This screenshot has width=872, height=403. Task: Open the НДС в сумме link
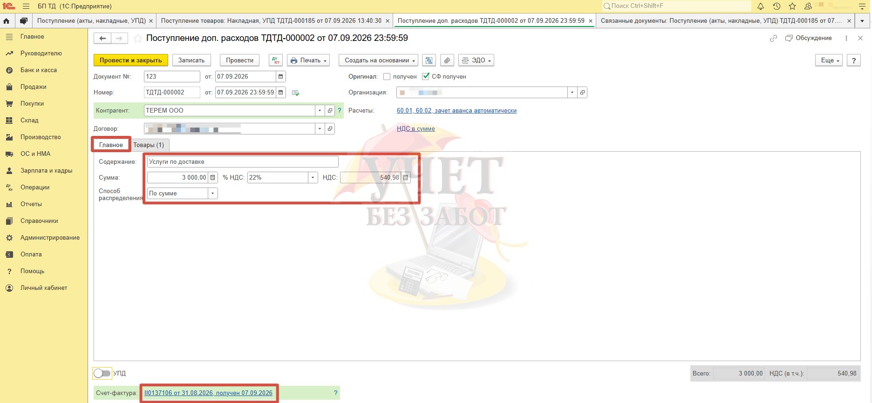click(416, 128)
